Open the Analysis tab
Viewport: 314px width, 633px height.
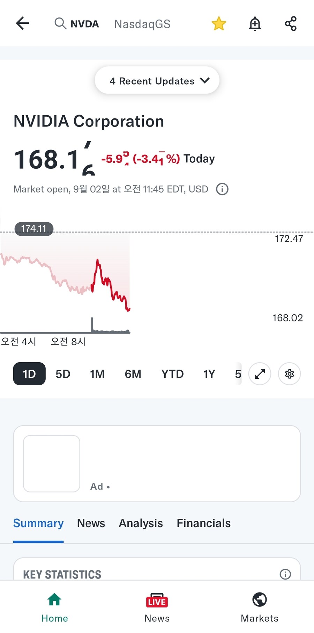point(141,523)
